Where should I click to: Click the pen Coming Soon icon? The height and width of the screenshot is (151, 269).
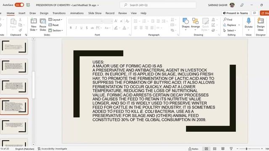pos(242,5)
